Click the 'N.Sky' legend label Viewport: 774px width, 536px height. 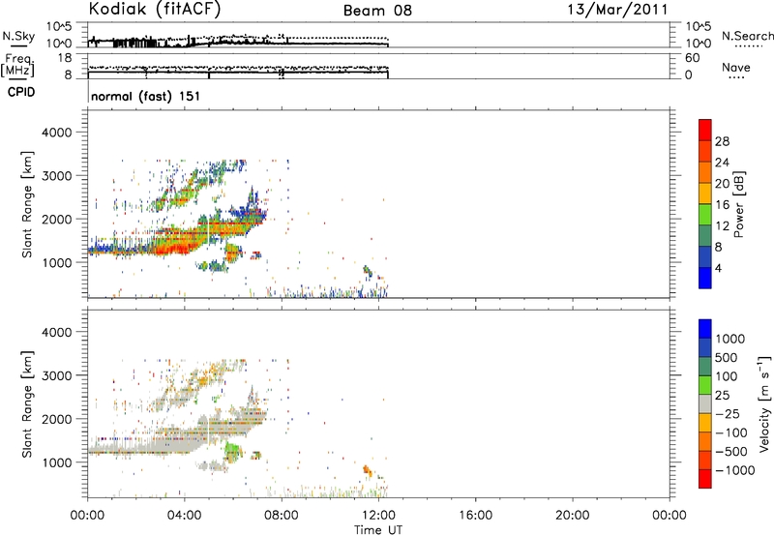click(x=18, y=36)
